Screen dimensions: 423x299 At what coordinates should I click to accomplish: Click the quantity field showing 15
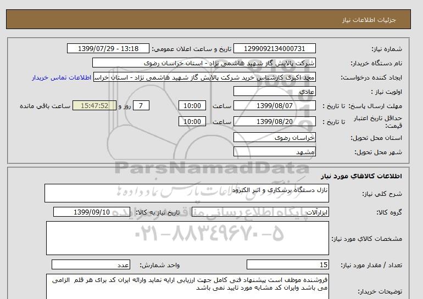(x=288, y=264)
